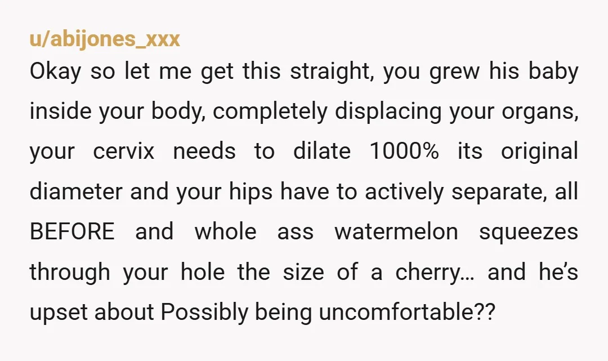The width and height of the screenshot is (608, 361).
Task: Click the word "displacing" in the comment
Action: point(388,112)
